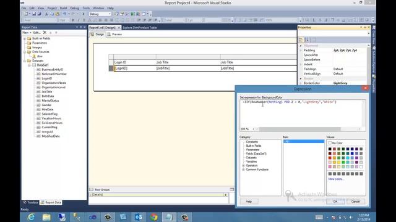
Task: Select the VacationHours dataset field
Action: pos(51,118)
